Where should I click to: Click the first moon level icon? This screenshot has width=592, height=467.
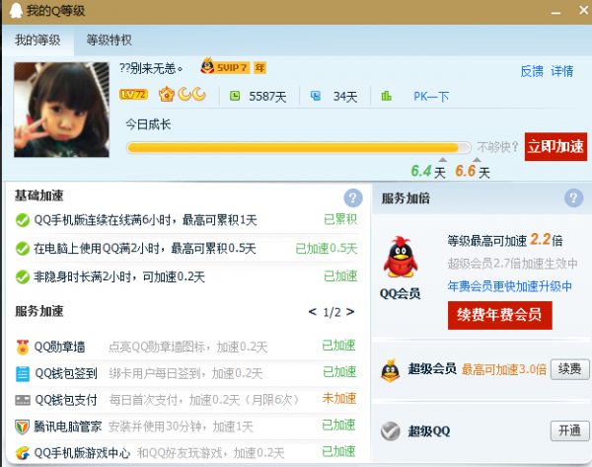185,94
